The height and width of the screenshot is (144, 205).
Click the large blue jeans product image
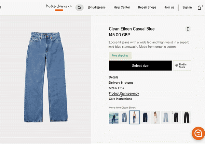[x=46, y=77]
